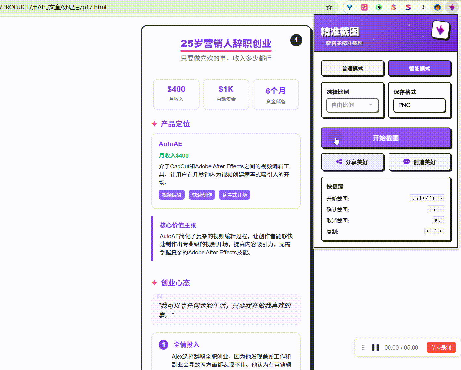
Task: Click the Ctrl+C shortcut key
Action: 435,231
